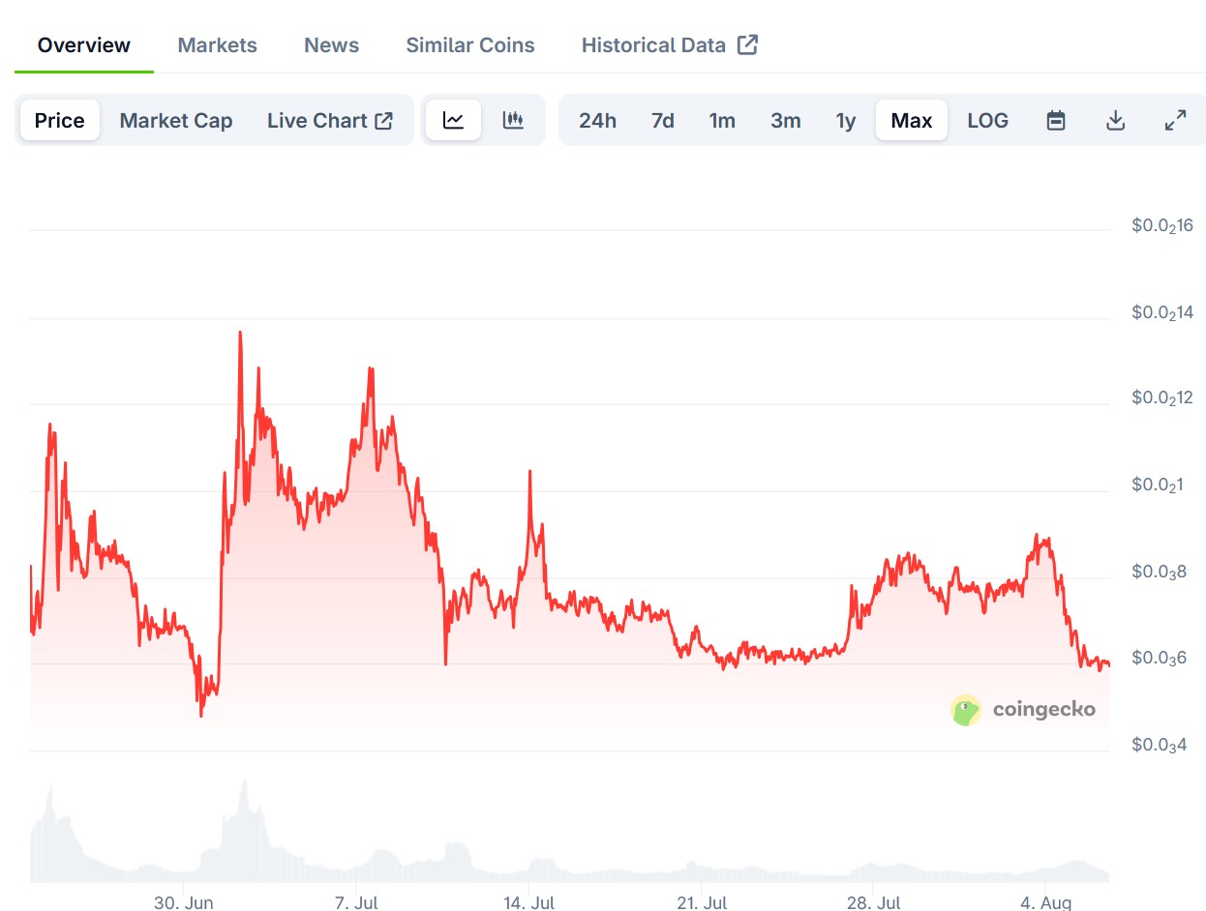Click the $0.0₃8 price axis label

click(x=1159, y=572)
